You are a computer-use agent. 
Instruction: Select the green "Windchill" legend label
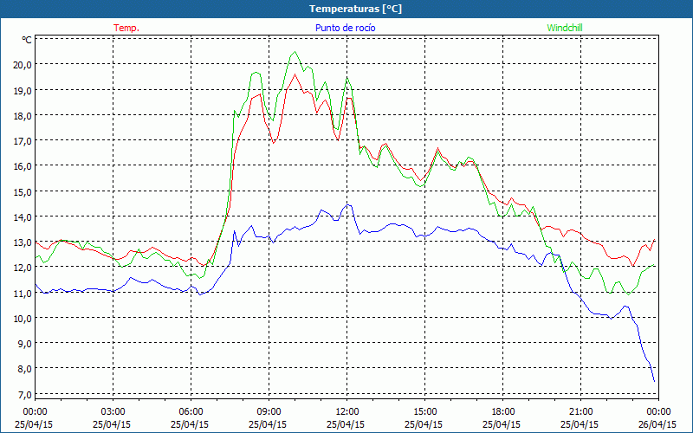point(565,28)
